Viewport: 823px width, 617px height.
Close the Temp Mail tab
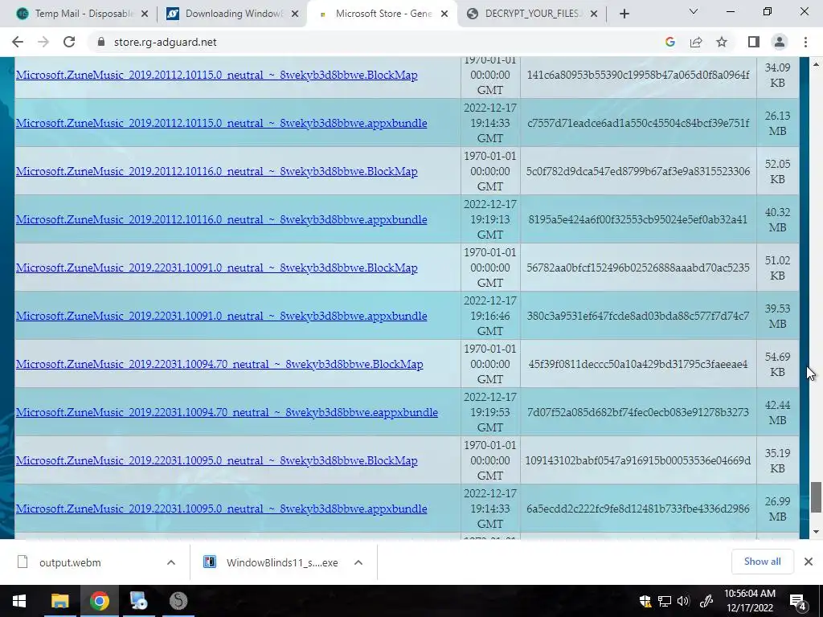pos(145,14)
